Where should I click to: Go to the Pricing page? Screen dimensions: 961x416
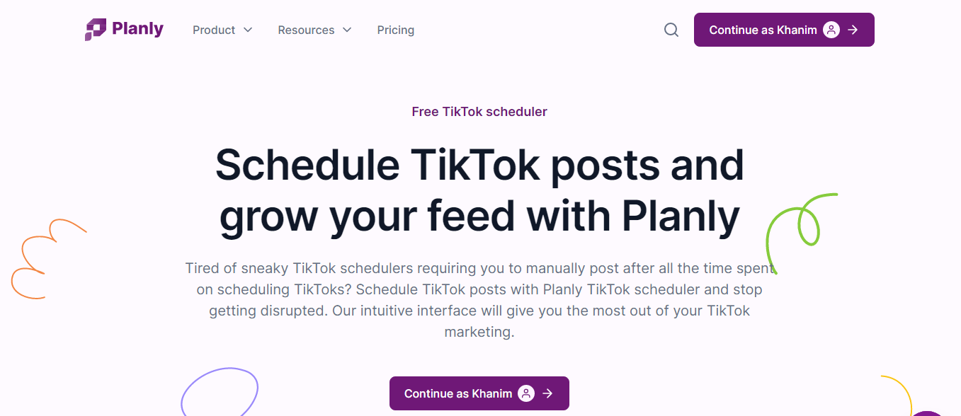coord(395,30)
